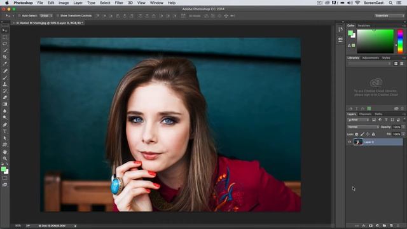The height and width of the screenshot is (229, 407).
Task: Click the hue spectrum slider
Action: (x=400, y=41)
